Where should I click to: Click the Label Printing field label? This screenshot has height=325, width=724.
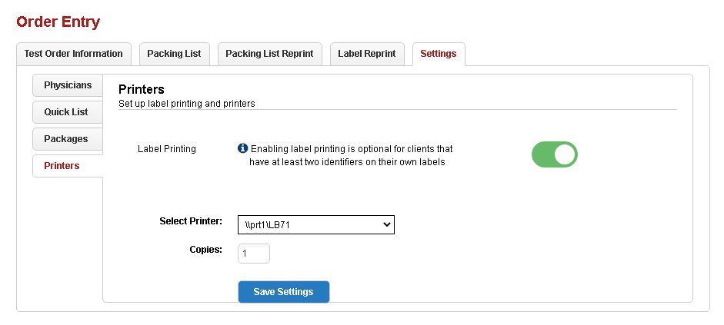click(166, 149)
